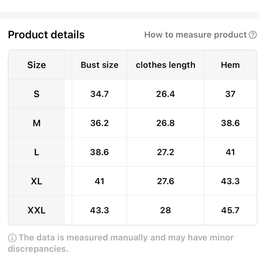The image size is (260, 260).
Task: Click the question mark help icon
Action: [x=253, y=35]
